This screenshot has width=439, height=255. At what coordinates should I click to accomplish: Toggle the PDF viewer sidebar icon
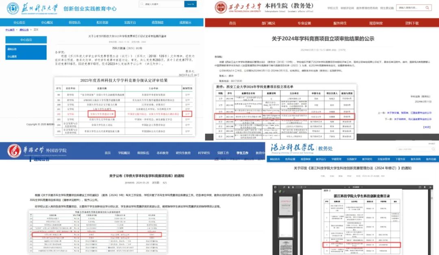pos(275,187)
